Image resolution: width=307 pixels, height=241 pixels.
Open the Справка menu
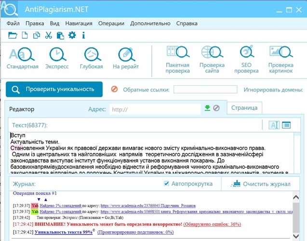point(187,24)
